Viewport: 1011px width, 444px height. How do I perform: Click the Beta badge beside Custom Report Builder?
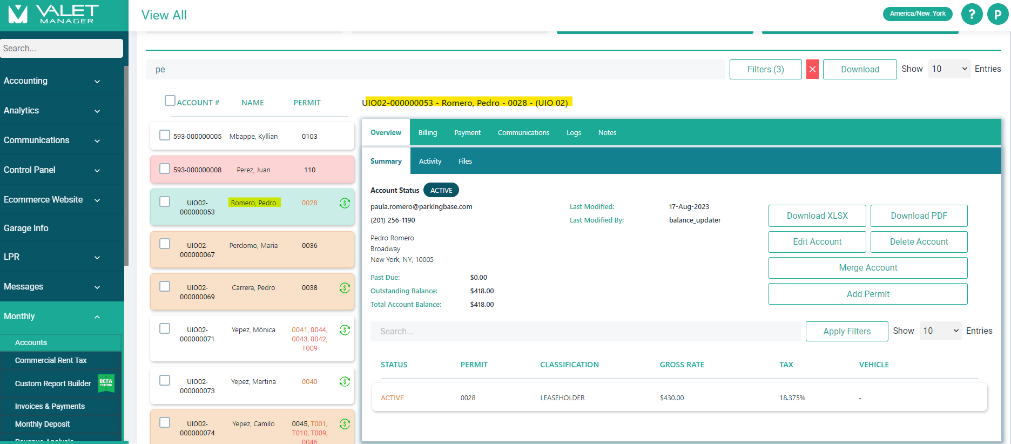tap(106, 383)
